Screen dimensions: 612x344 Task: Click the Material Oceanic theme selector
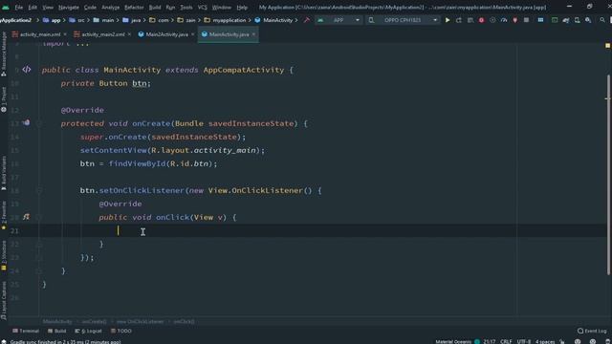(x=457, y=342)
